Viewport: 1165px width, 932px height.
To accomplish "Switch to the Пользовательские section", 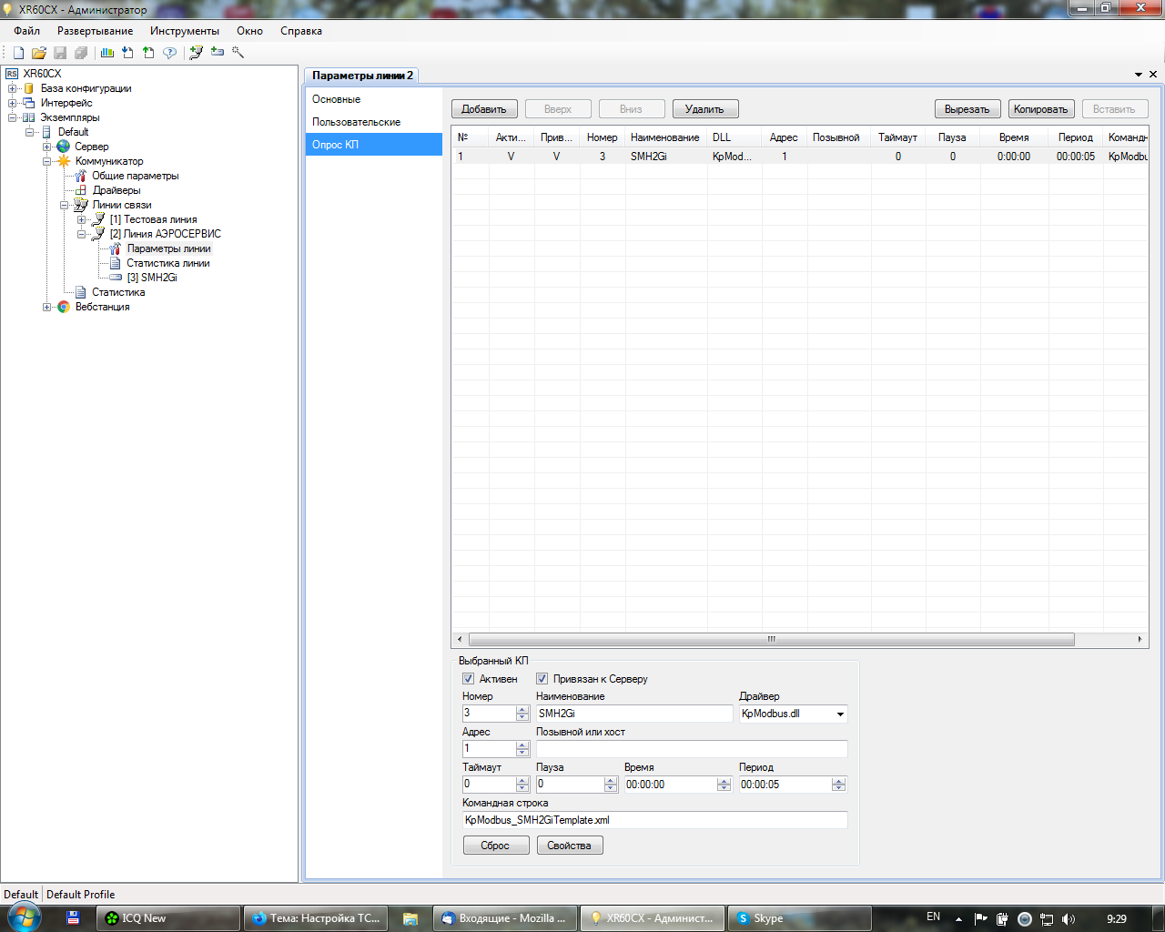I will (374, 122).
